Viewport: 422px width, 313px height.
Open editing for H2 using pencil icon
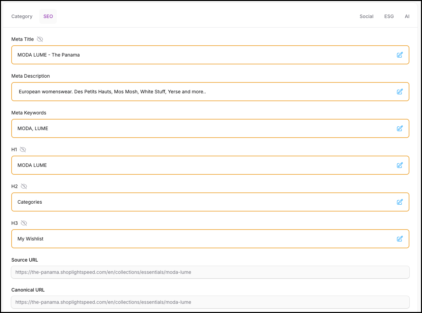400,202
